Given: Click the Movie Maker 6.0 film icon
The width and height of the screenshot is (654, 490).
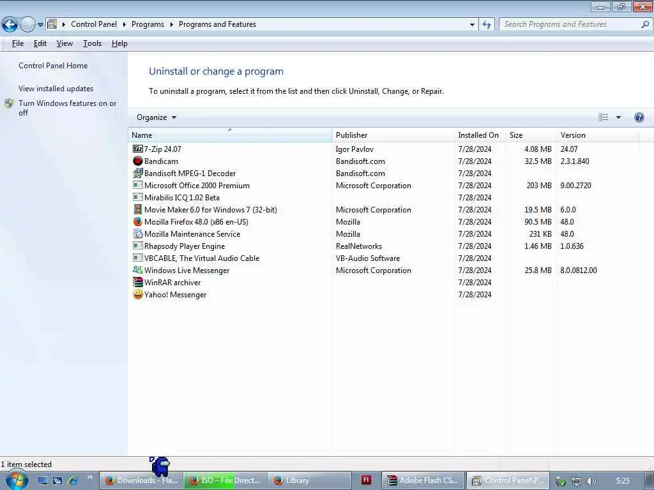Looking at the screenshot, I should 138,209.
